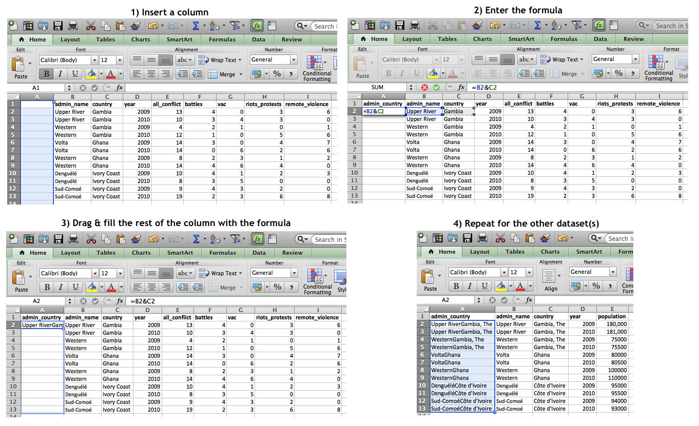Click green confirm check in step 2 formula bar
699x426 pixels.
click(436, 87)
